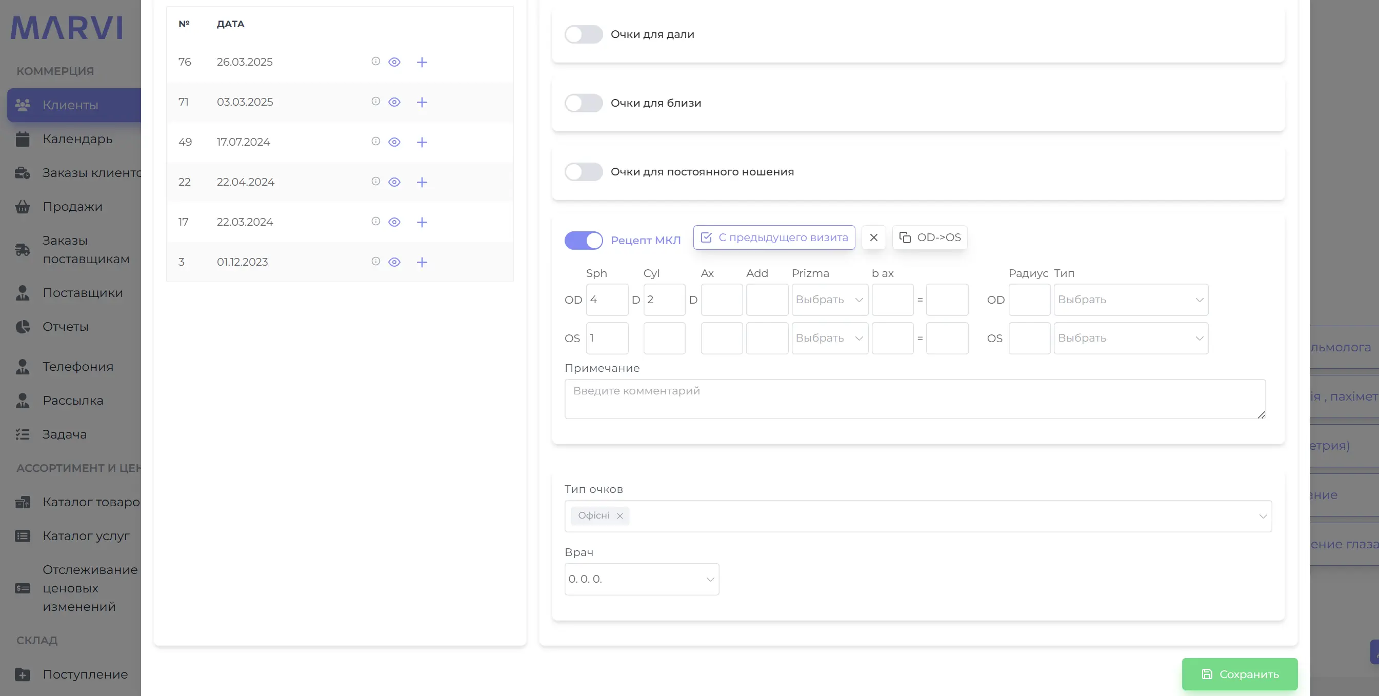Open Заказы поставщикам section
This screenshot has width=1379, height=696.
[x=86, y=249]
